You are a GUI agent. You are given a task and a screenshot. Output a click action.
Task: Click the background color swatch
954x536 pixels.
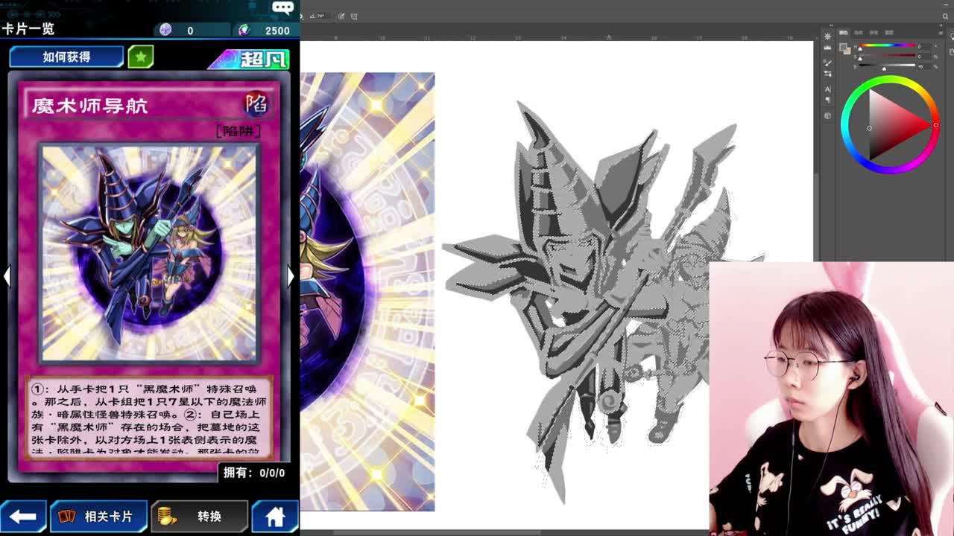tap(848, 51)
